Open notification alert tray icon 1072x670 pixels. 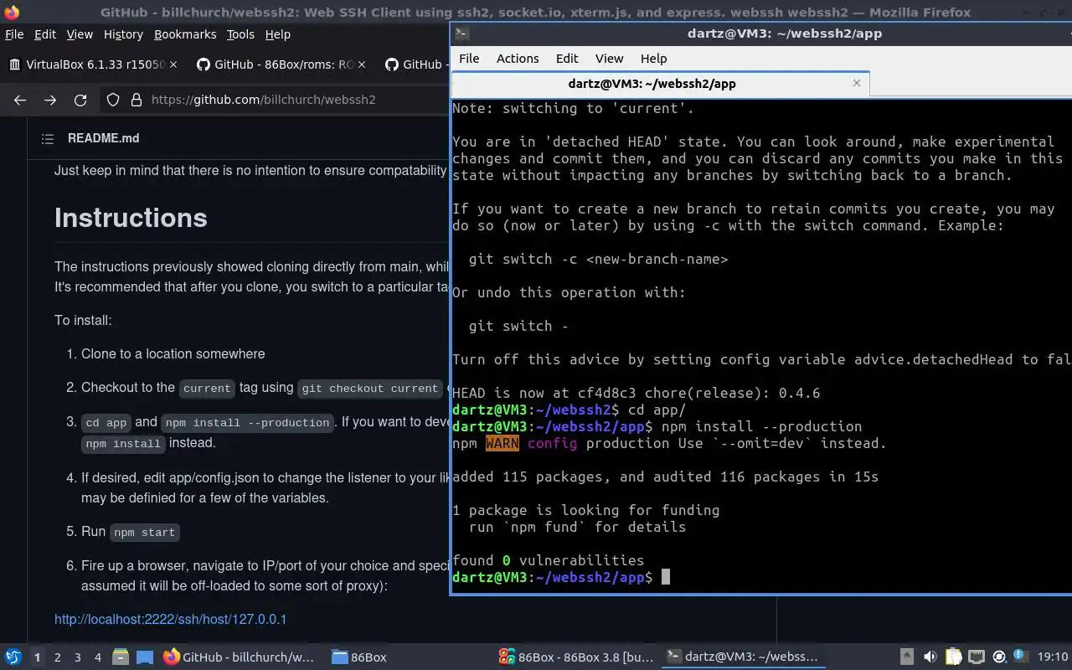(x=1019, y=656)
